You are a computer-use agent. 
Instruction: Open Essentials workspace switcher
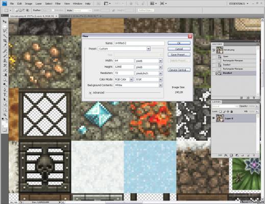tap(238, 4)
